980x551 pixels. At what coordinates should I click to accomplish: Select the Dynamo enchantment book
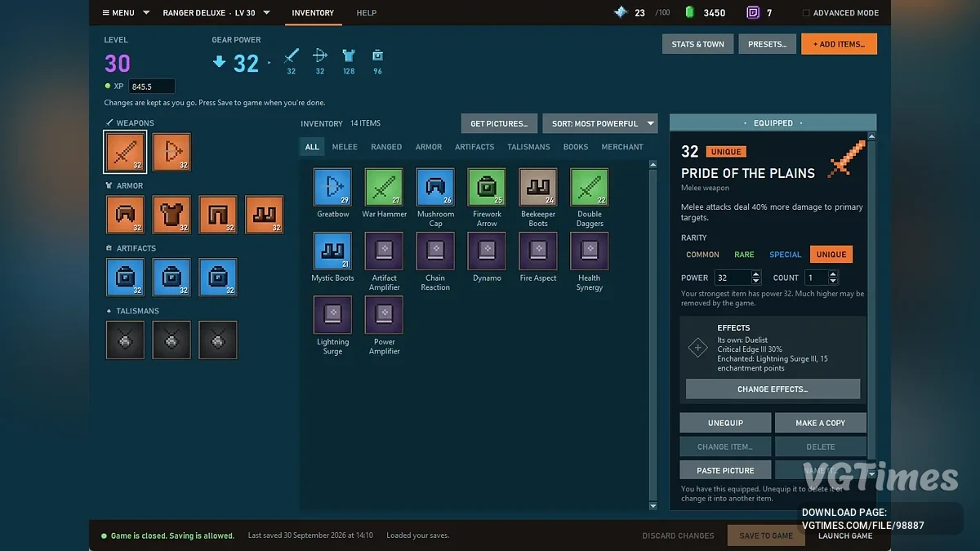[x=487, y=251]
